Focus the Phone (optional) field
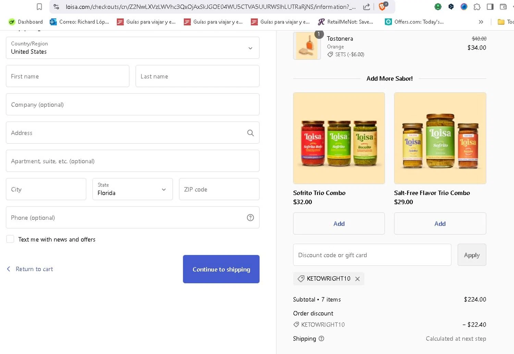The image size is (514, 354). (x=133, y=217)
